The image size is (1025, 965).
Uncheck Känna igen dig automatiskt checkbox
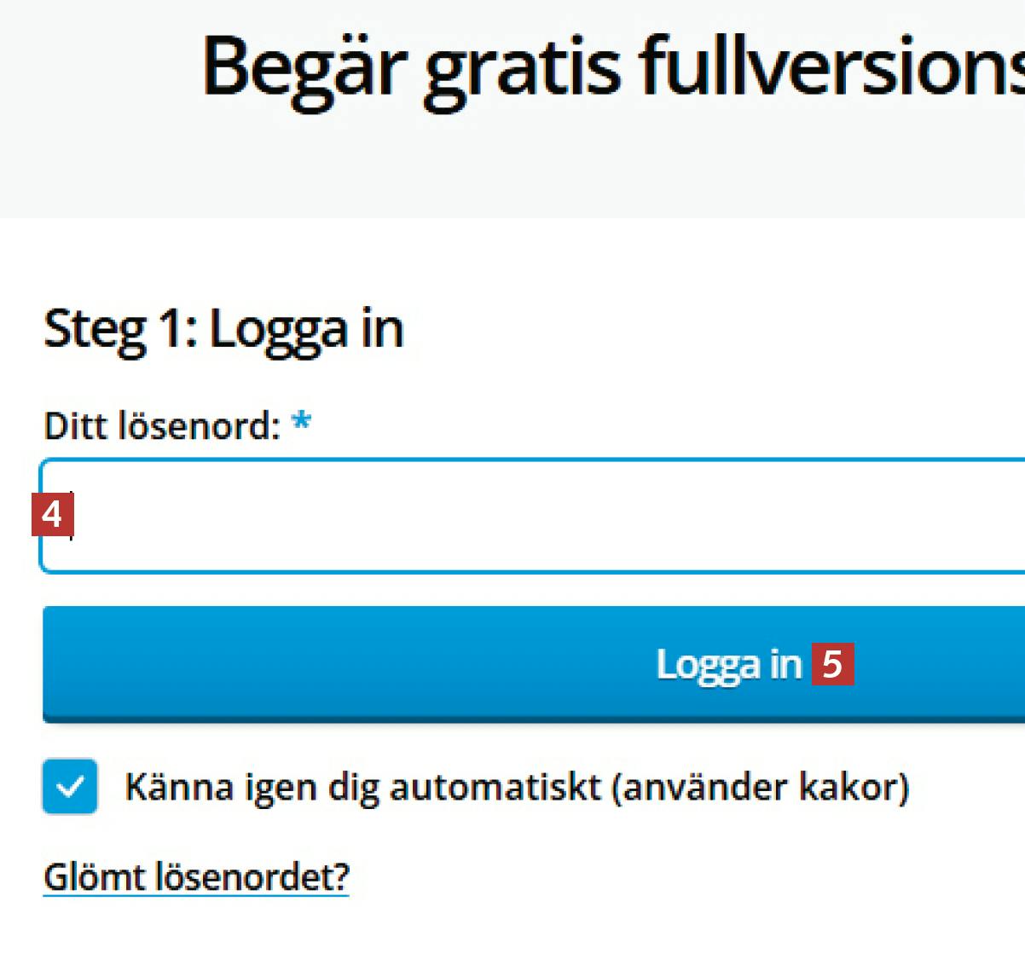coord(70,786)
